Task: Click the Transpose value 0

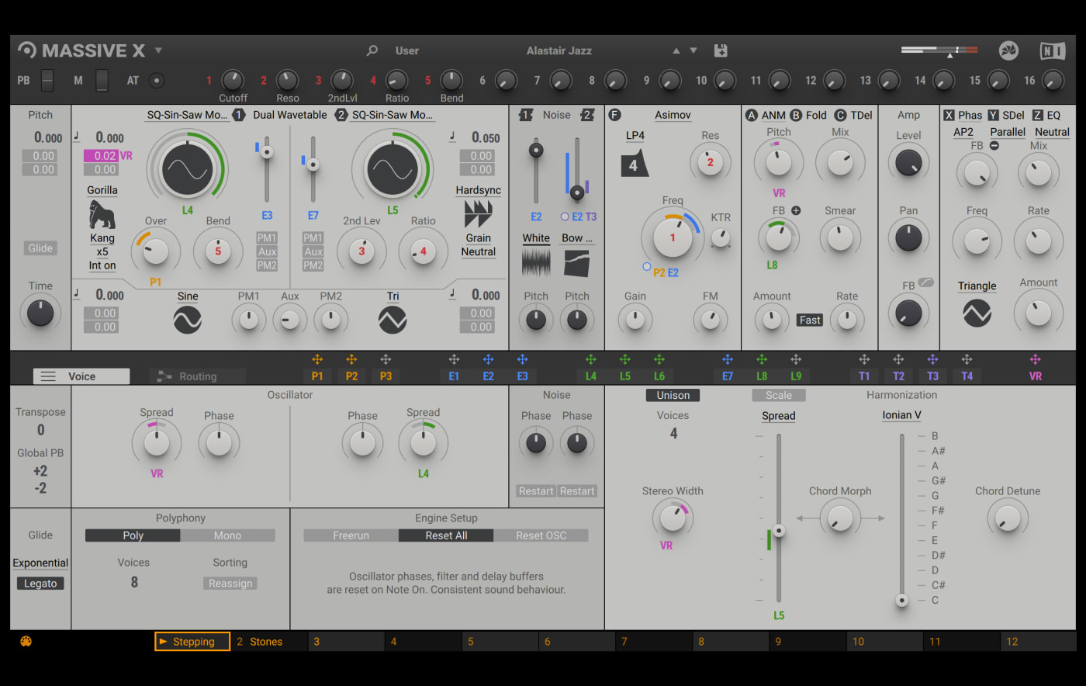Action: pos(40,430)
